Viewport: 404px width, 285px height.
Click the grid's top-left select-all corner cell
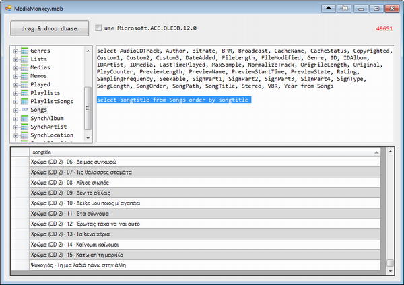coord(20,152)
